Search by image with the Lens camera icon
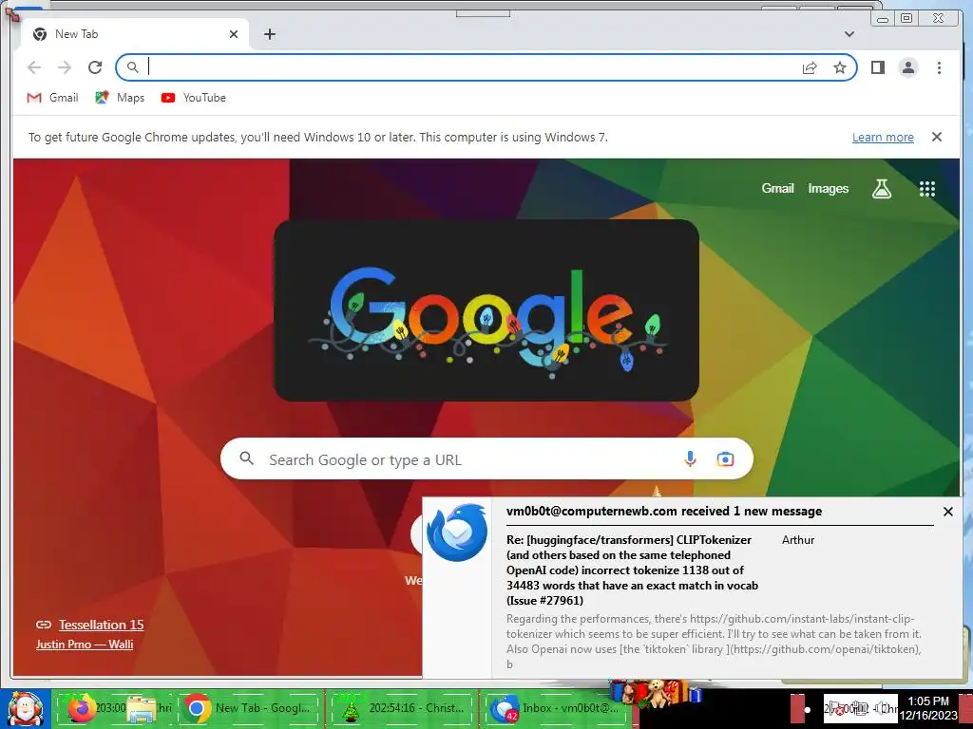Image resolution: width=973 pixels, height=729 pixels. [725, 459]
